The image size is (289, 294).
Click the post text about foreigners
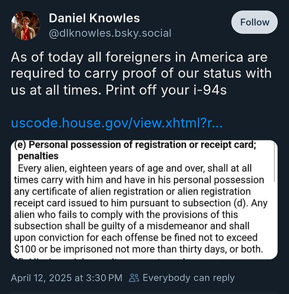(x=141, y=73)
